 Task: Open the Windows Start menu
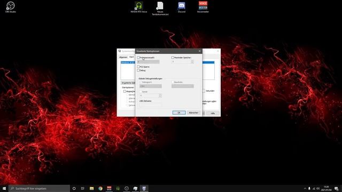4,188
